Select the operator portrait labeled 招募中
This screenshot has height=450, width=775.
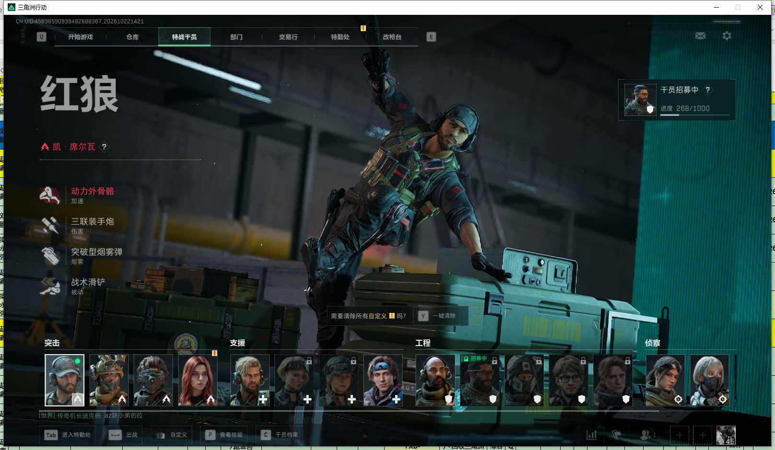480,380
